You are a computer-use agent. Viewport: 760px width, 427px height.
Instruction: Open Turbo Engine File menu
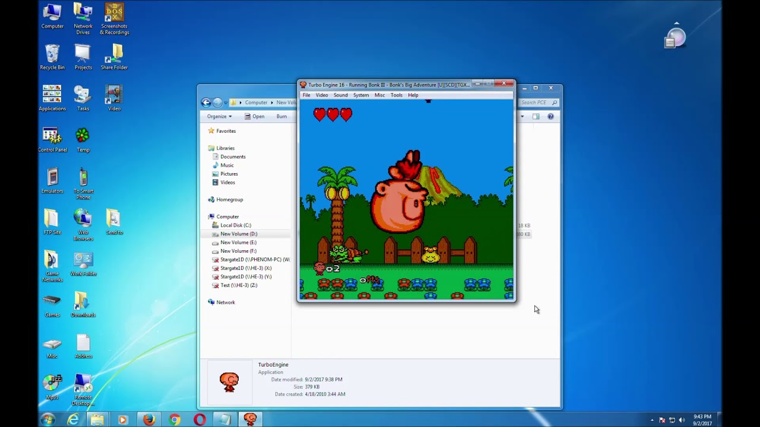click(306, 95)
